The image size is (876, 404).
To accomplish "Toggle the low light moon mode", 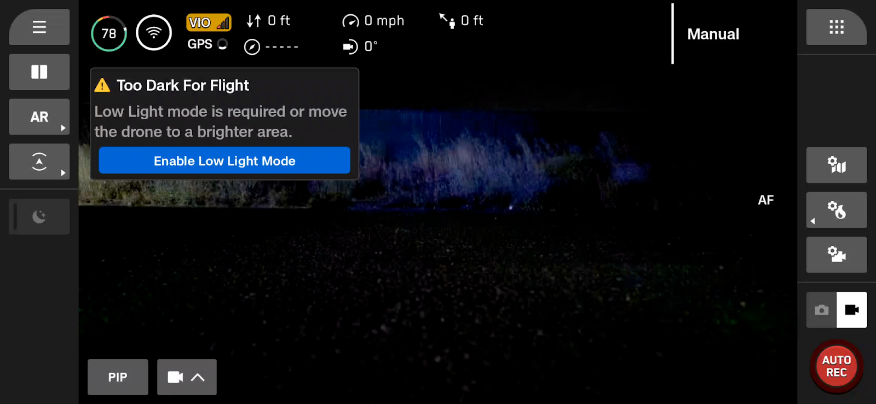I will pyautogui.click(x=39, y=216).
